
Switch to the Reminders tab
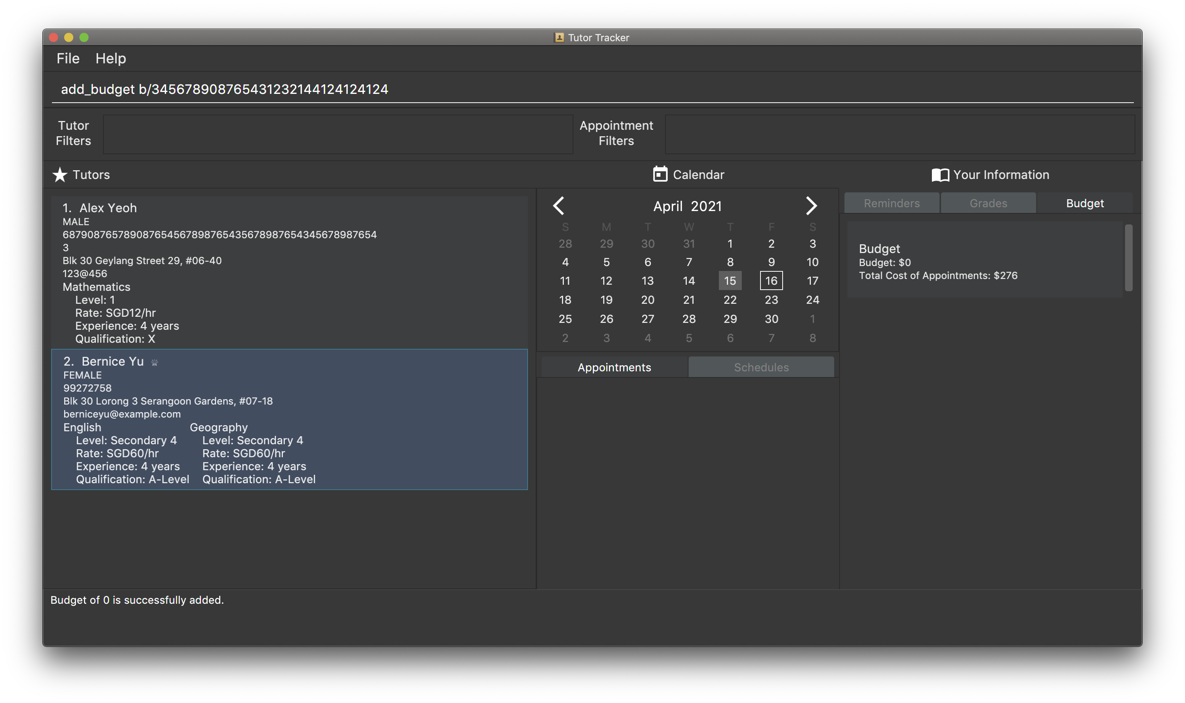coord(891,203)
